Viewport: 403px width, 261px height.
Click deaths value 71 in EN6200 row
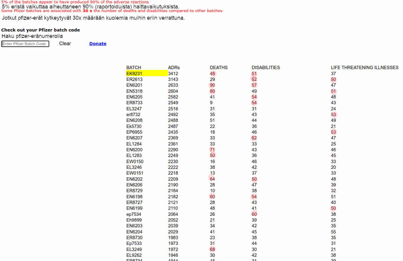coord(212,150)
